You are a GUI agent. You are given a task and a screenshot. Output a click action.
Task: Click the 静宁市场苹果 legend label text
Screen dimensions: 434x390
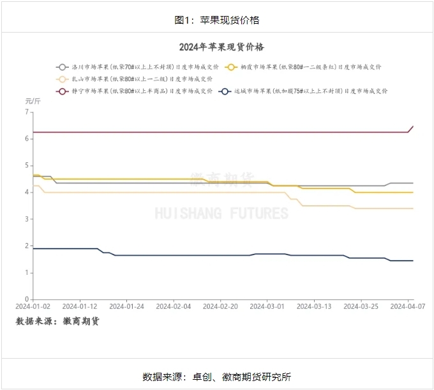pos(142,91)
